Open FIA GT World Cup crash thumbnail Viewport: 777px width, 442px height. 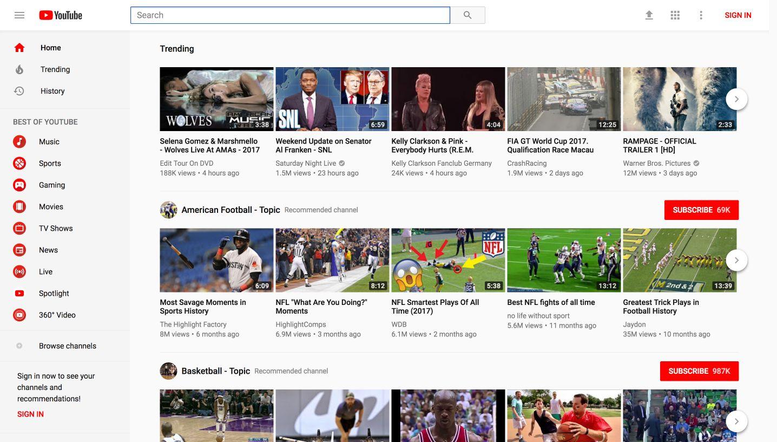pyautogui.click(x=564, y=99)
